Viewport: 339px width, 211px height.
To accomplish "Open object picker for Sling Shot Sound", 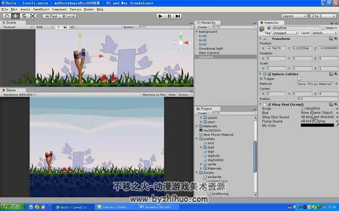I will tap(337, 117).
